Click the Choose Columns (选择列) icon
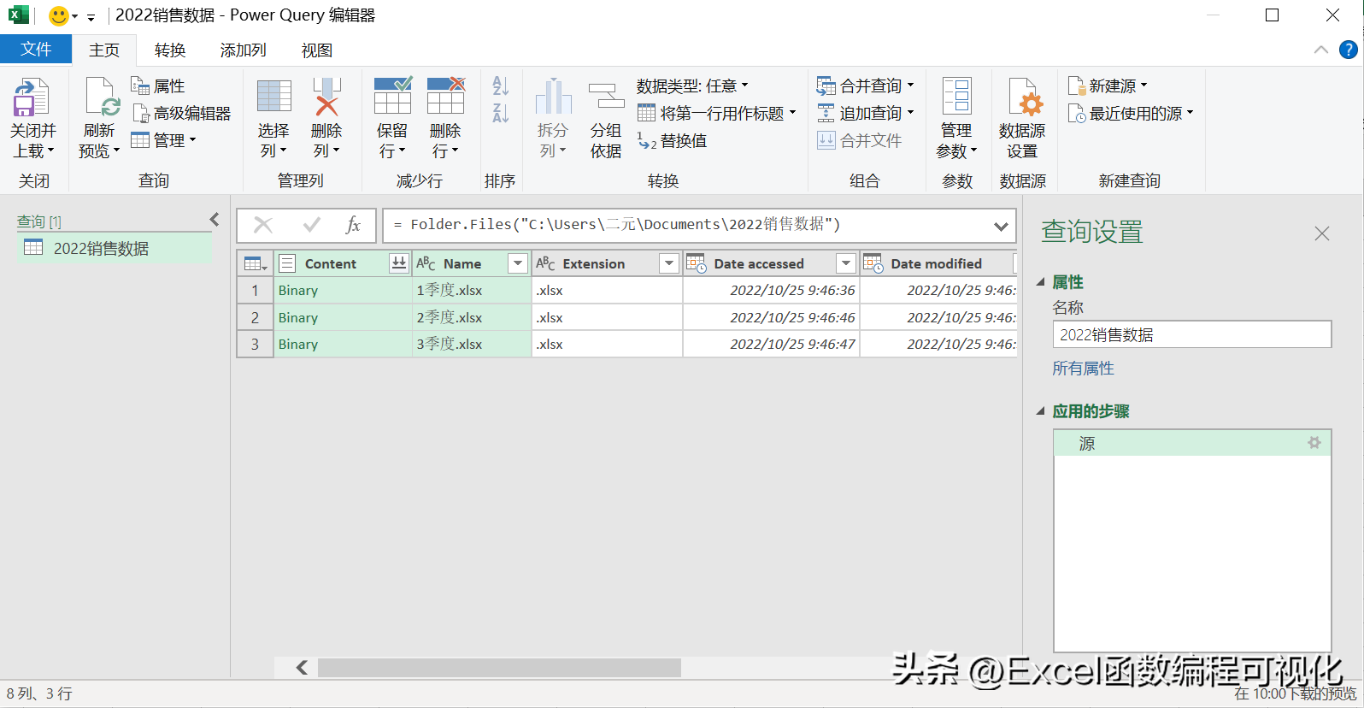 [274, 96]
